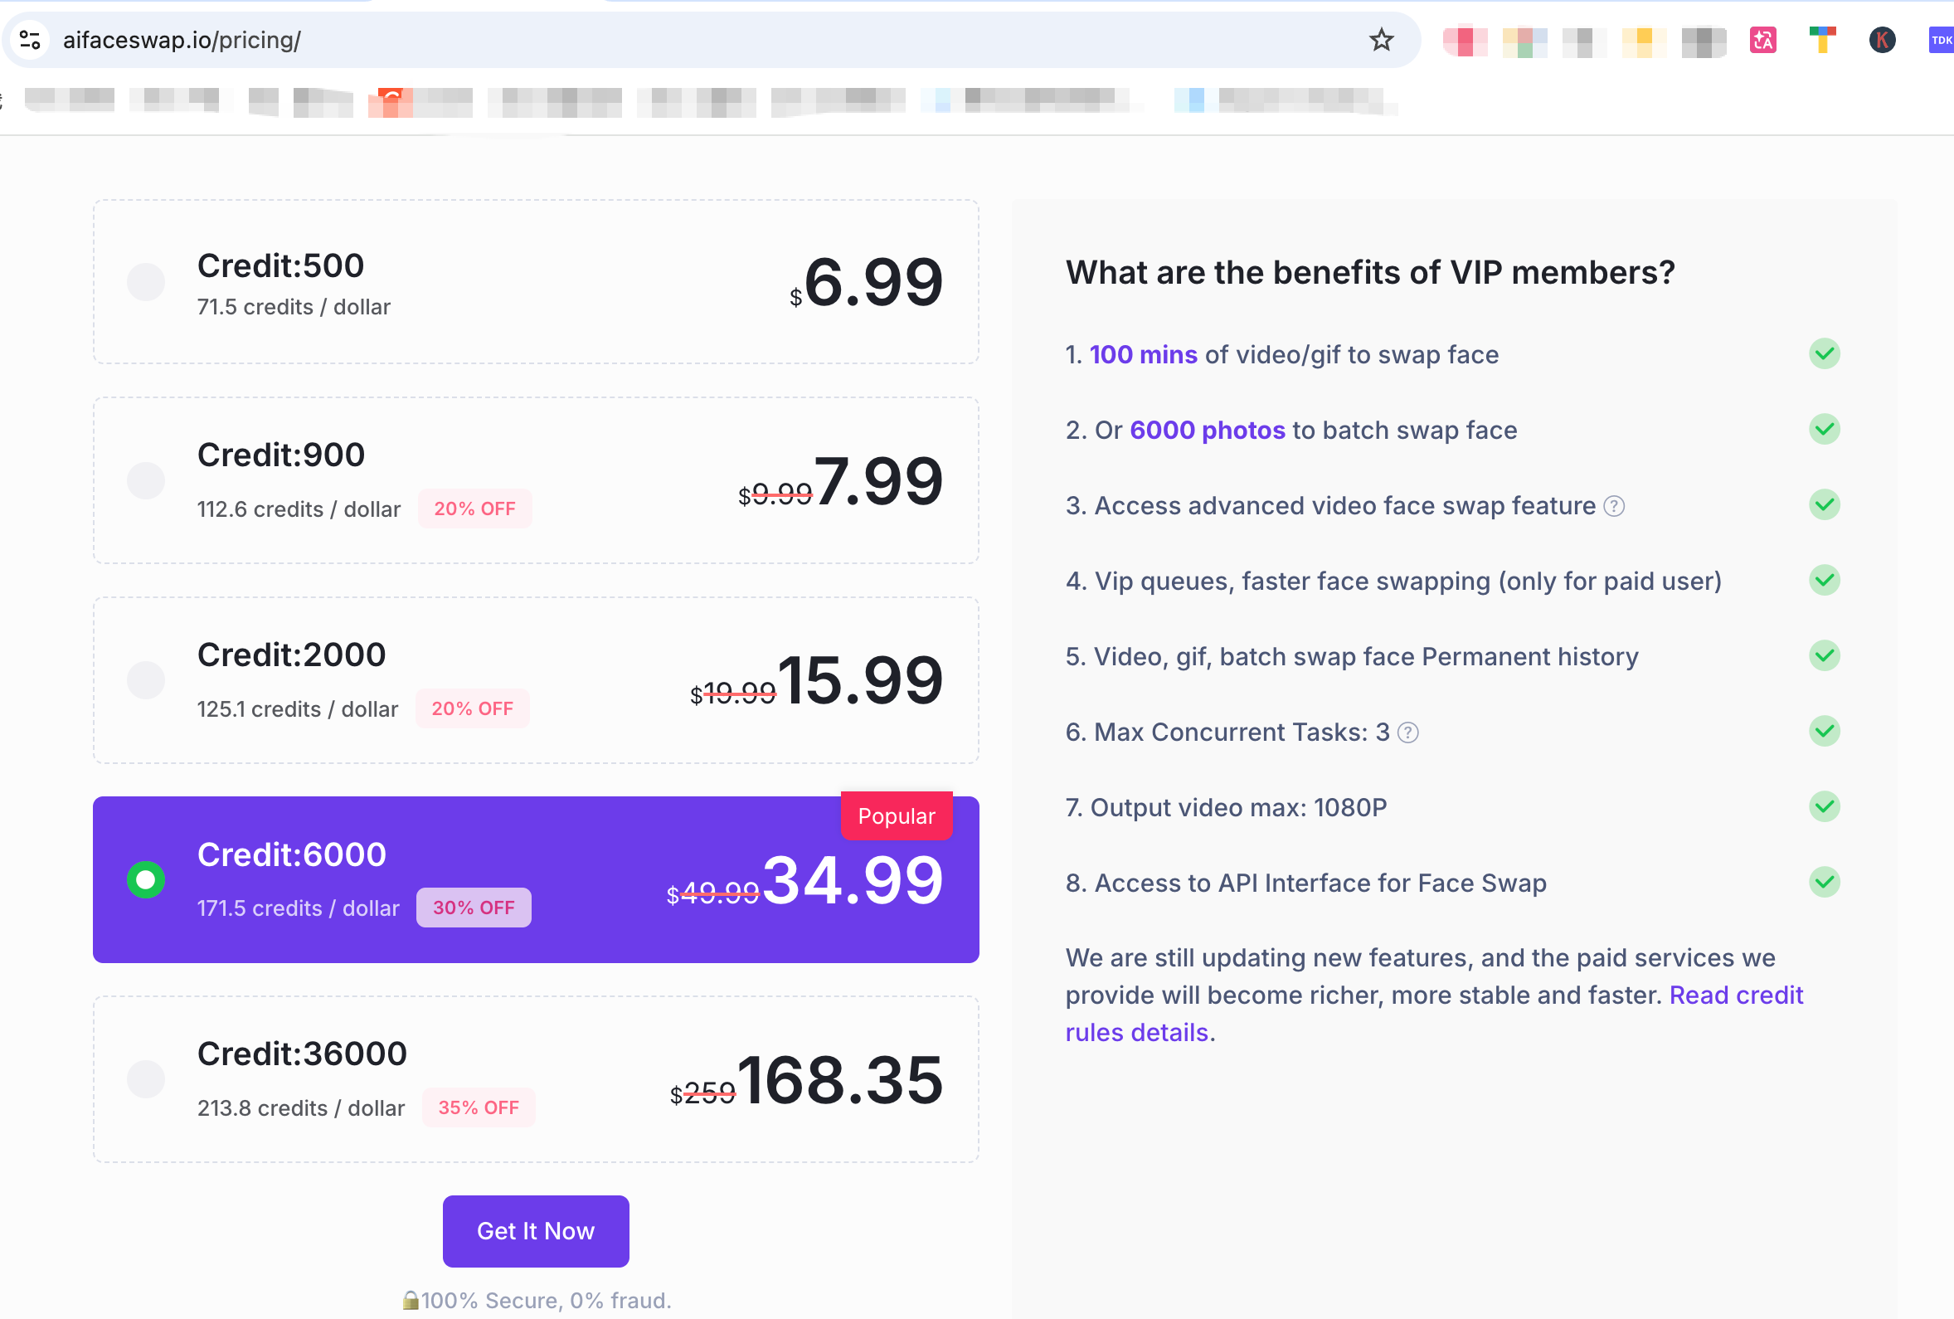1954x1319 pixels.
Task: Open the K profile extension icon
Action: [1882, 40]
